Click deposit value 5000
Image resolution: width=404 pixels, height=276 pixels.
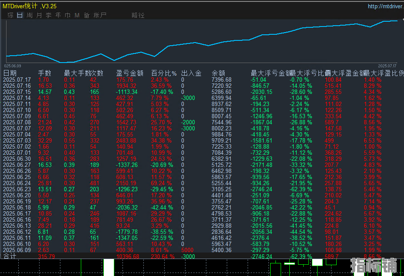tap(187, 250)
